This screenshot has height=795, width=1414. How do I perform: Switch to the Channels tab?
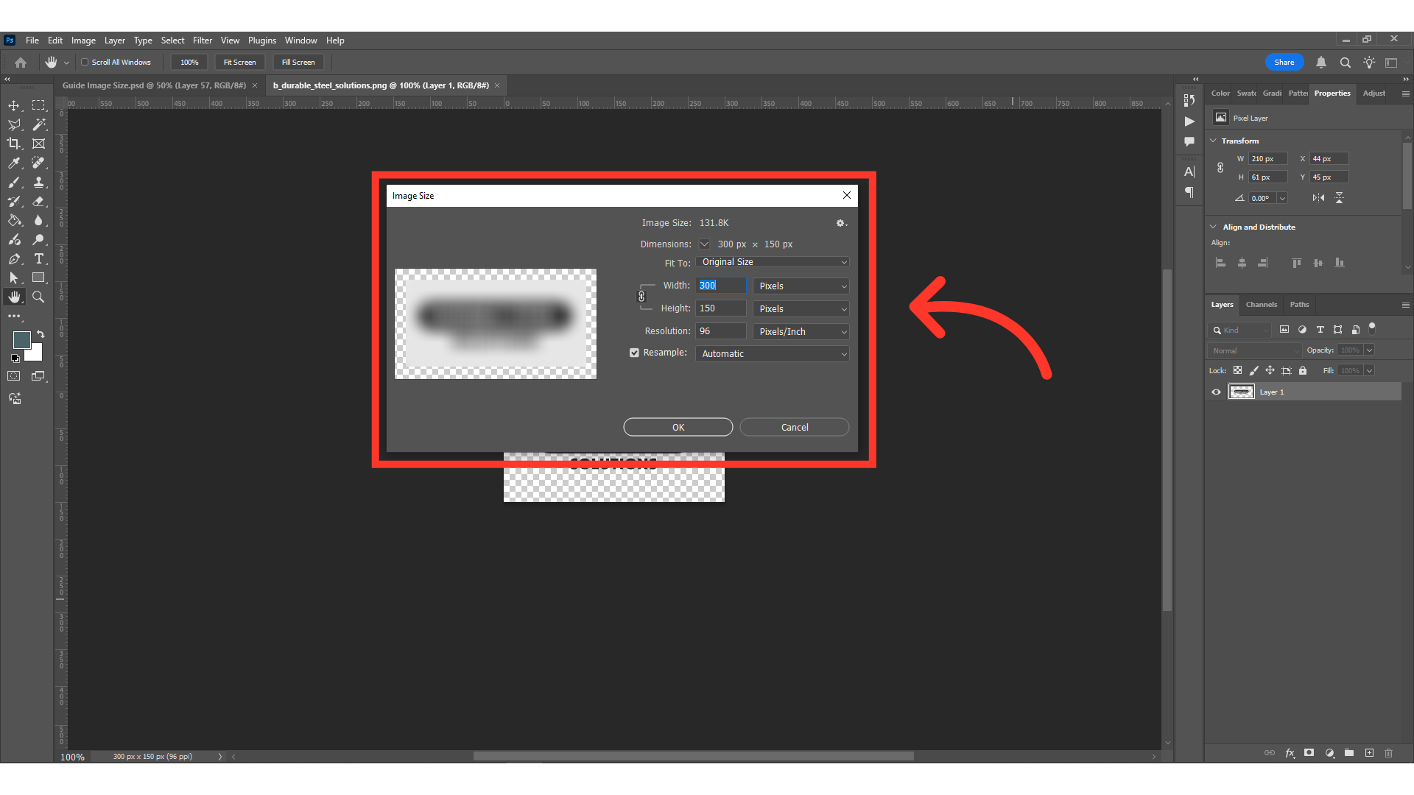tap(1261, 305)
